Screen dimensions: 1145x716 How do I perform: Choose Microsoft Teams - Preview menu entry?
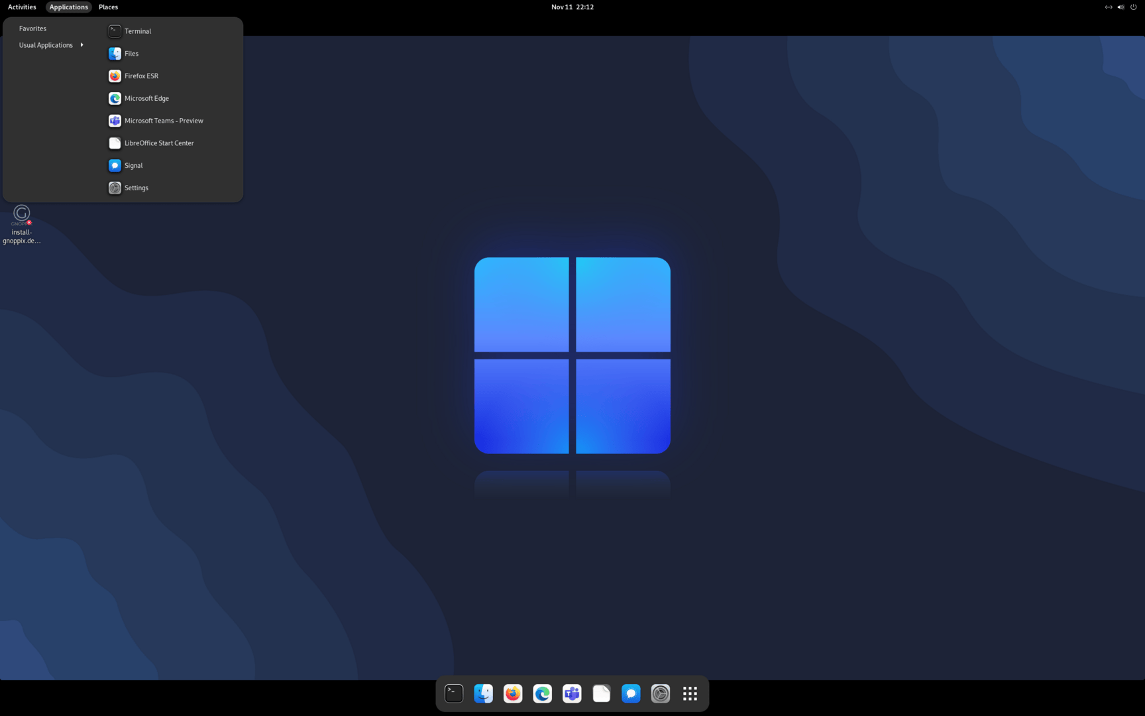[163, 121]
